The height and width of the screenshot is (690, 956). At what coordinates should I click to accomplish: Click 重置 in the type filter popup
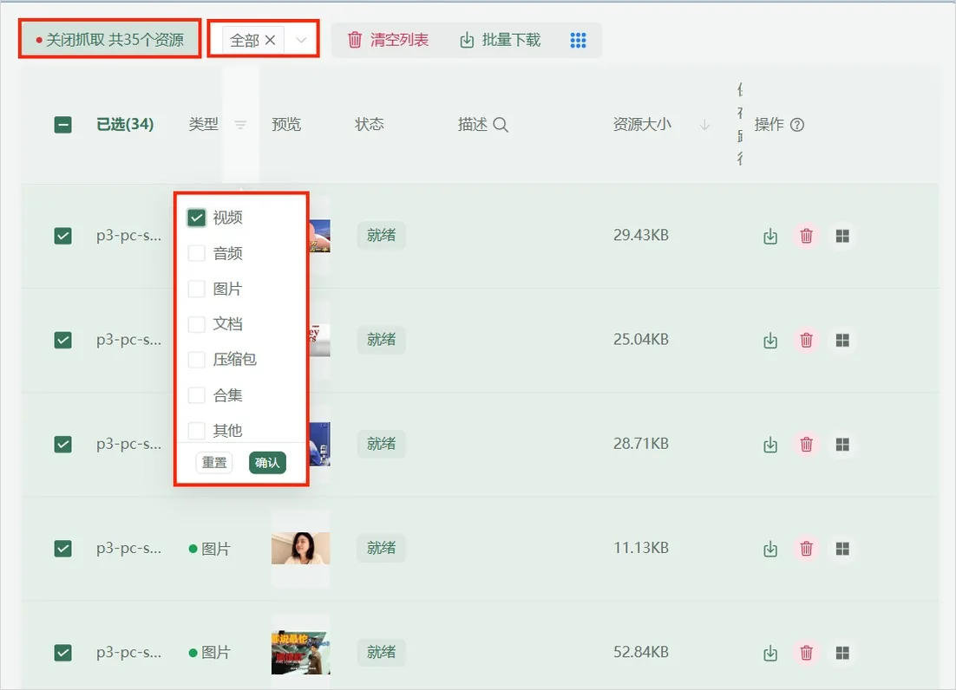tap(214, 463)
